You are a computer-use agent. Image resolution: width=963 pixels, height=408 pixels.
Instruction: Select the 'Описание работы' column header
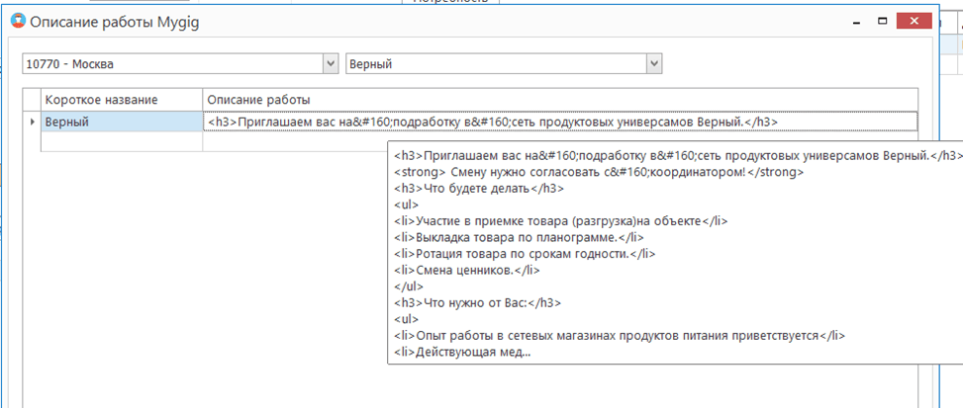pyautogui.click(x=560, y=99)
